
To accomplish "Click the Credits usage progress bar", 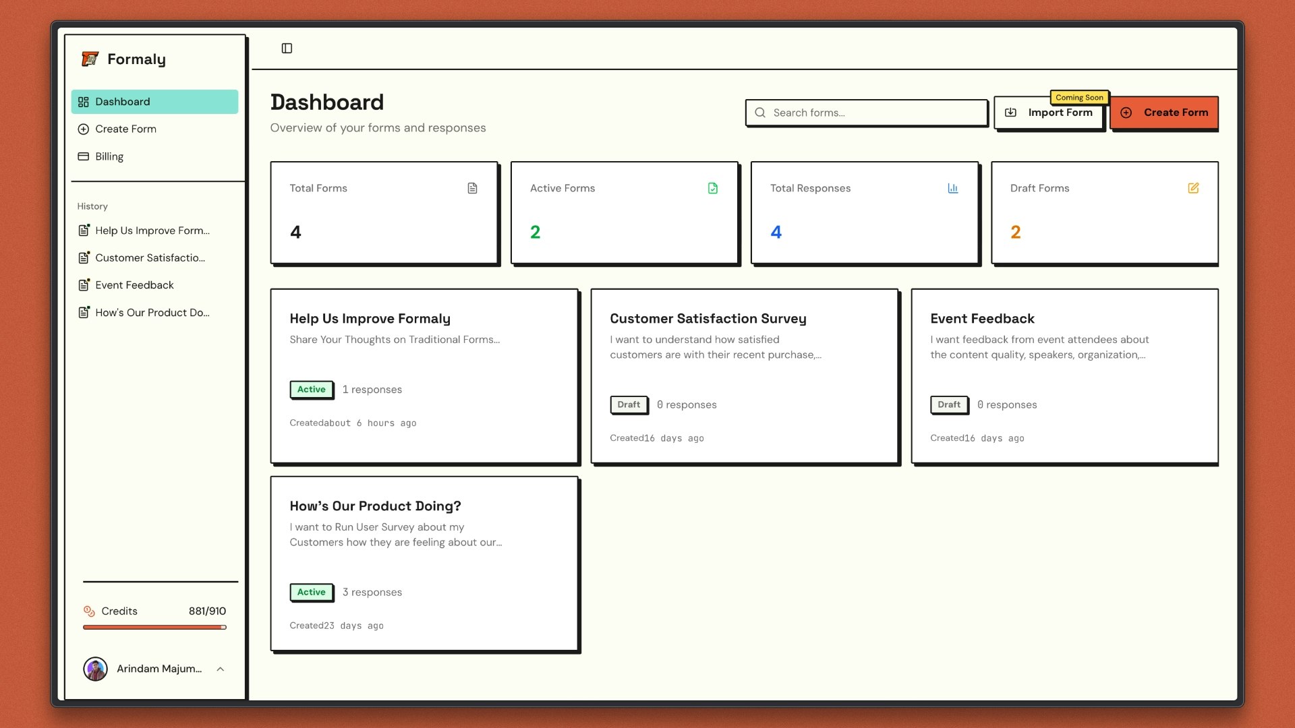I will click(x=154, y=628).
